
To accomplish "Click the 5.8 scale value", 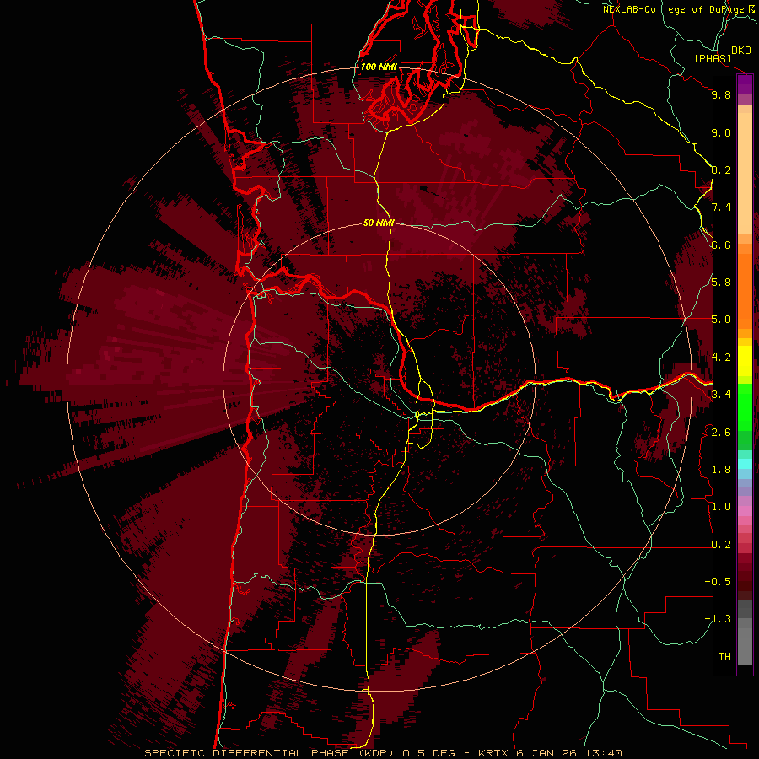I will [721, 283].
